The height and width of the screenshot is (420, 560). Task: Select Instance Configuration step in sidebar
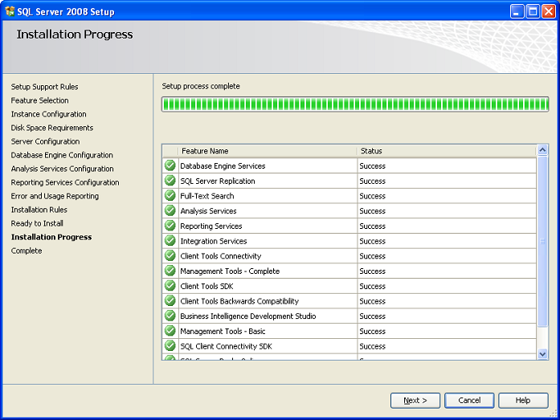(x=48, y=114)
